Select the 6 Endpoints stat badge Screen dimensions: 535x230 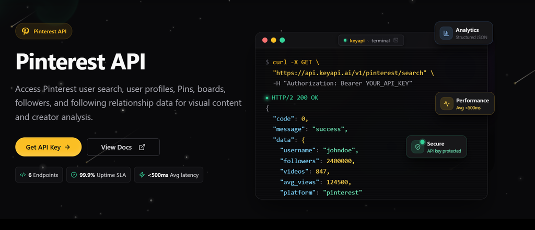pyautogui.click(x=39, y=175)
